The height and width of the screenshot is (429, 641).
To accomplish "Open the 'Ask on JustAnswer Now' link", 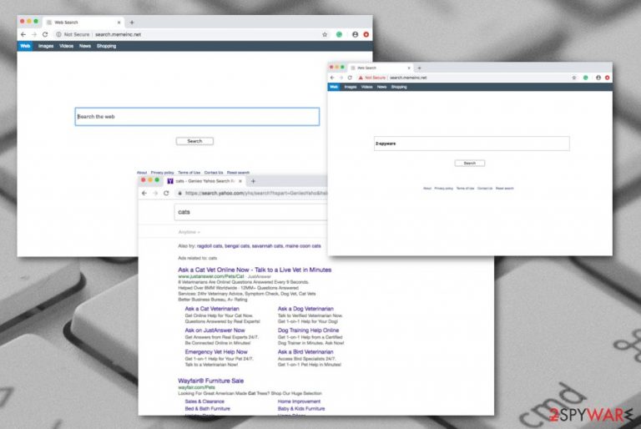I will tap(215, 331).
